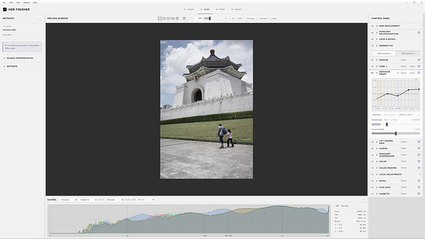This screenshot has height=239, width=425.
Task: Click the selected band value slider handle
Action: pos(387,124)
